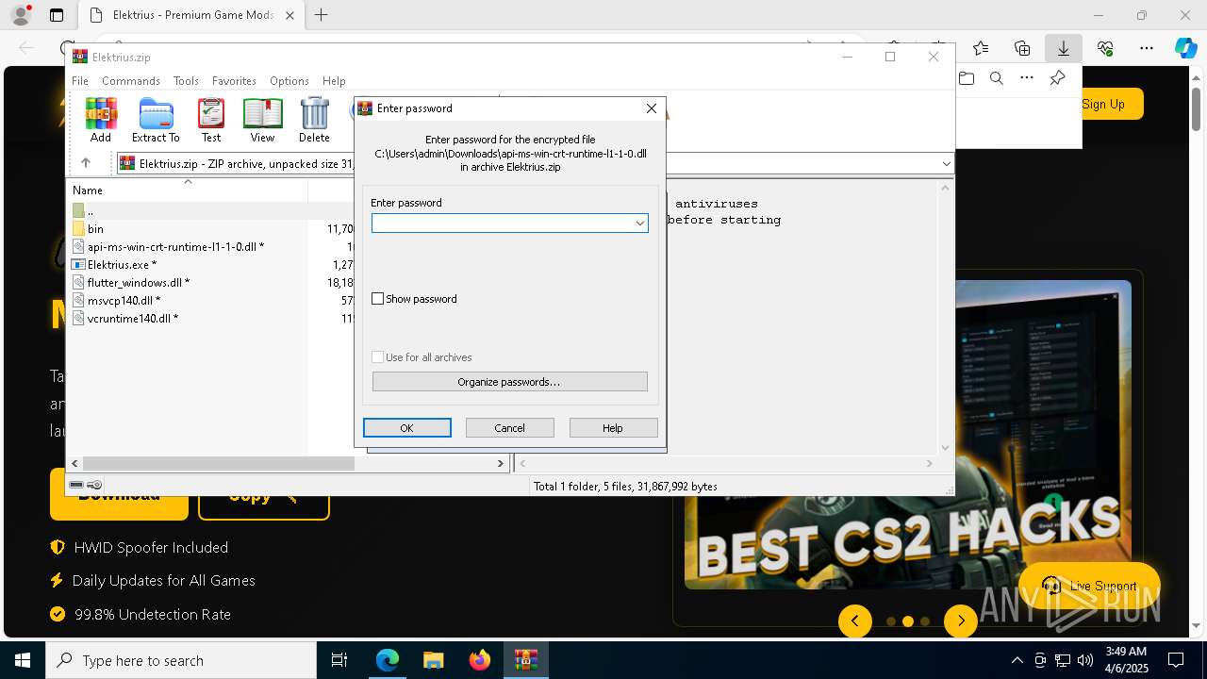This screenshot has width=1207, height=679.
Task: Click the Type here to search box
Action: click(181, 660)
